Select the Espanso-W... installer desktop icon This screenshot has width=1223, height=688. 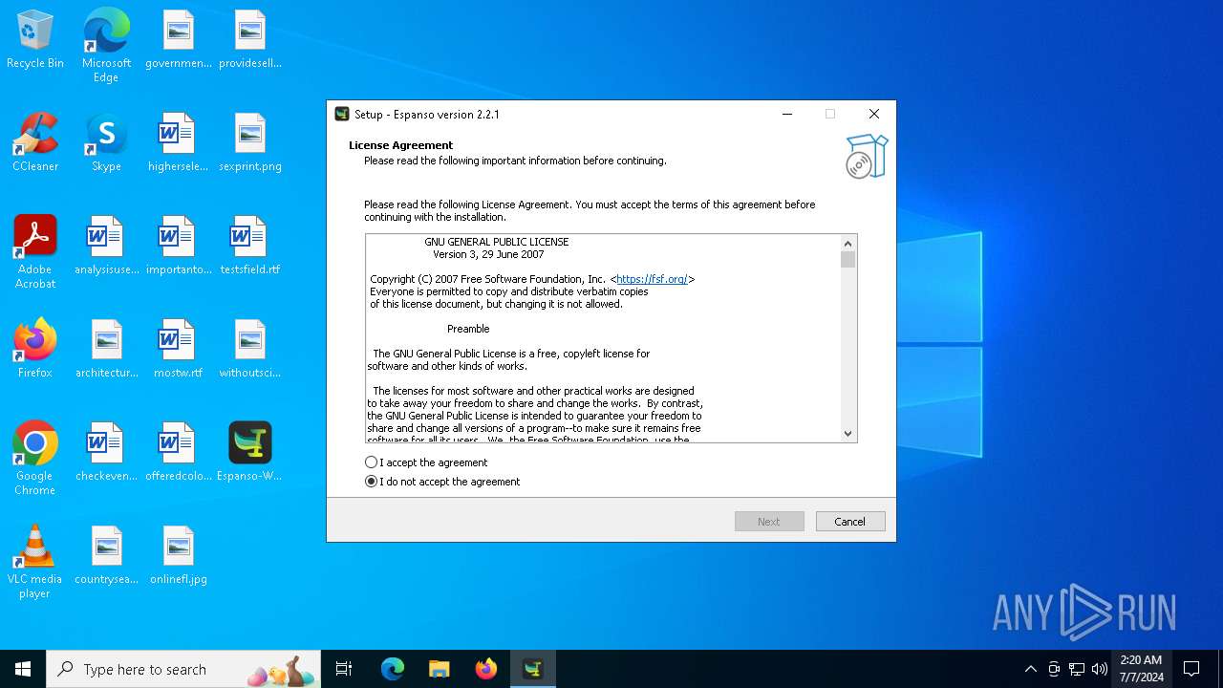coord(250,453)
